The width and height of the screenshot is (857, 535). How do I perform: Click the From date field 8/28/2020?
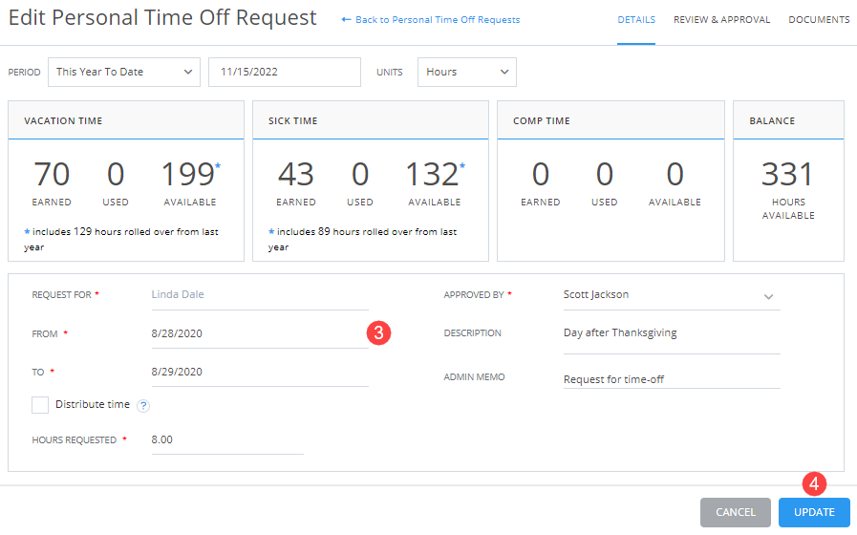pyautogui.click(x=260, y=333)
